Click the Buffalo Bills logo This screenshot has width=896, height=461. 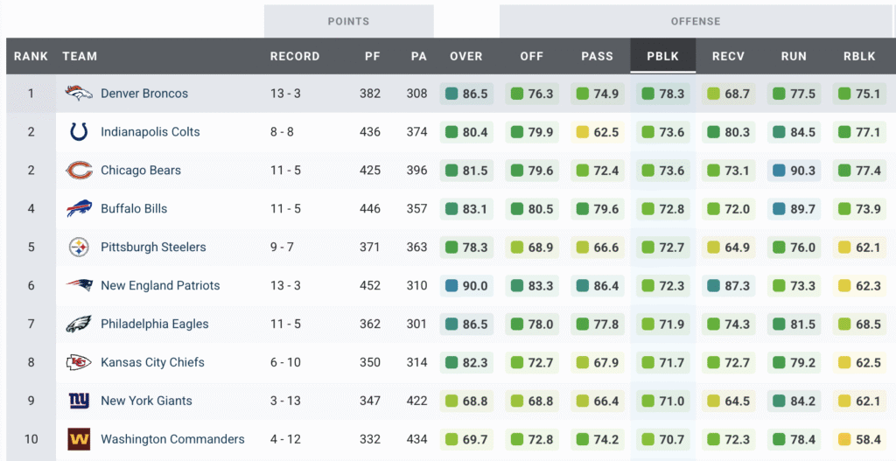click(79, 209)
